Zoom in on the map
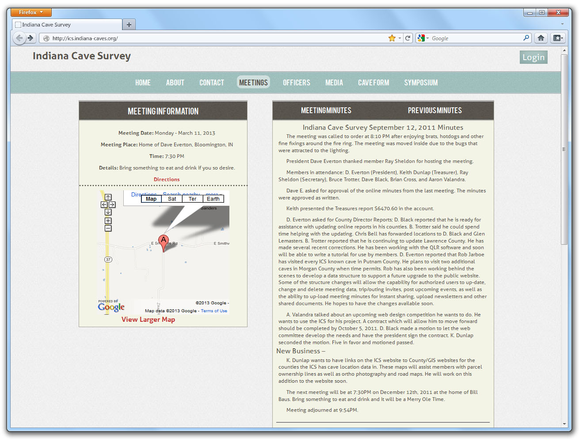 pyautogui.click(x=108, y=221)
